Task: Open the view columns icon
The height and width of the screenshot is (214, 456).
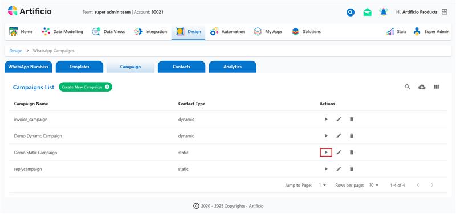Action: [x=436, y=87]
